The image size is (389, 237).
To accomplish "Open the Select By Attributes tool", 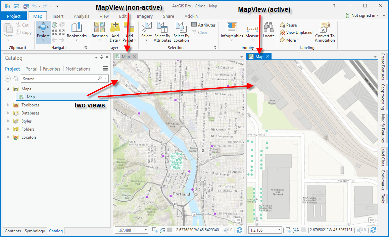I will point(162,32).
